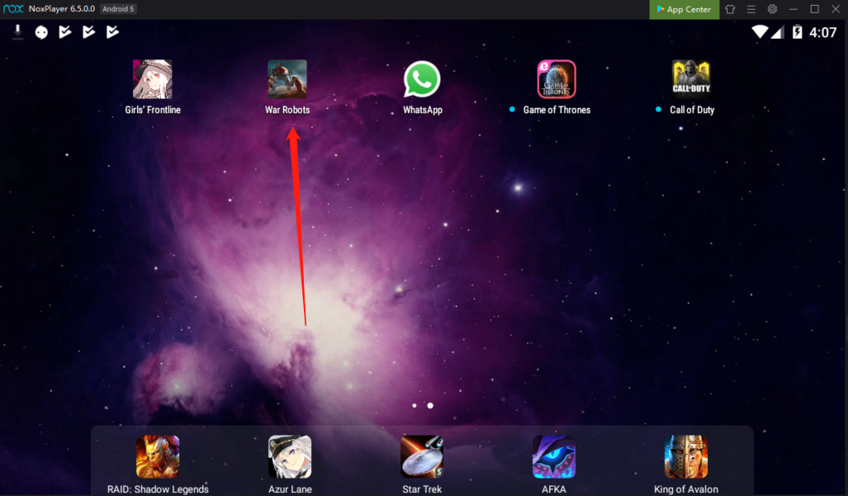Switch to first home screen page dot
The height and width of the screenshot is (496, 848).
tap(415, 406)
